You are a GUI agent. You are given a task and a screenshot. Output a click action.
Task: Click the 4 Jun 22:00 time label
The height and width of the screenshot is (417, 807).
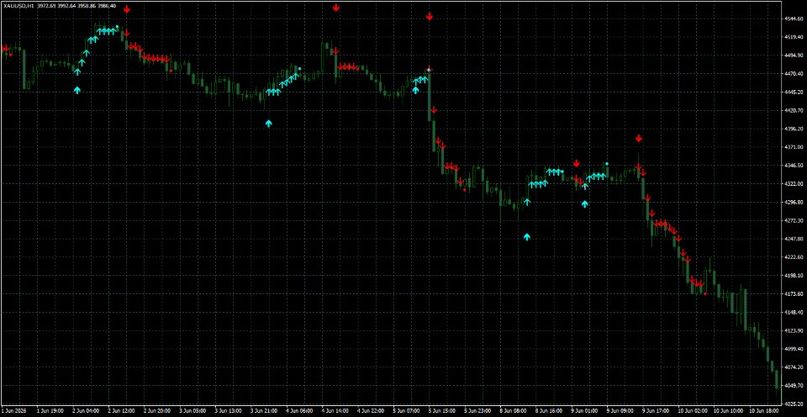[371, 411]
